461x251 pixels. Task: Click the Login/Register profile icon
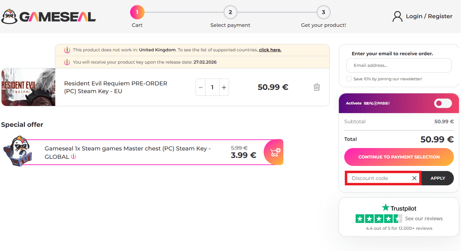[x=397, y=16]
